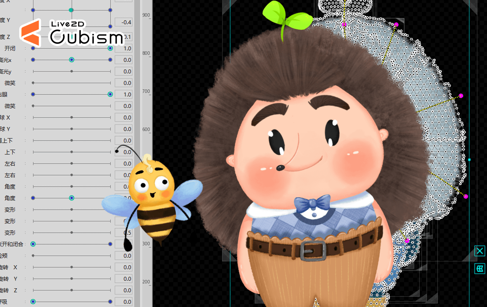This screenshot has height=307, width=487.
Task: Click the 脸颊 value field
Action: (123, 255)
